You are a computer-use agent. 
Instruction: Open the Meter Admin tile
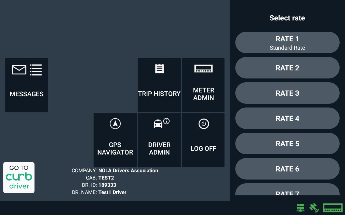click(x=203, y=85)
